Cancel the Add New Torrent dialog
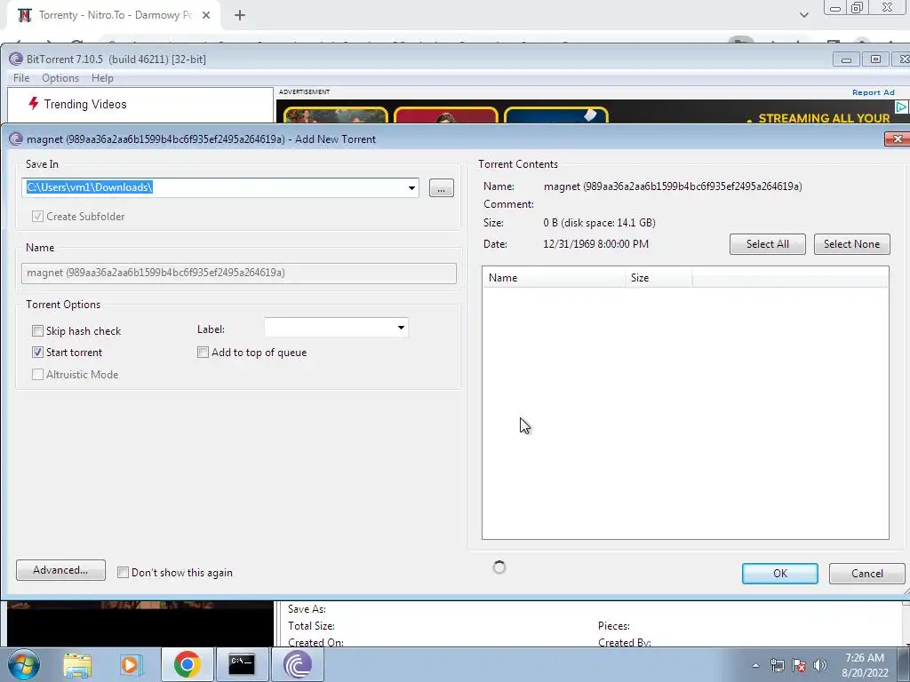This screenshot has height=682, width=910. click(x=867, y=574)
